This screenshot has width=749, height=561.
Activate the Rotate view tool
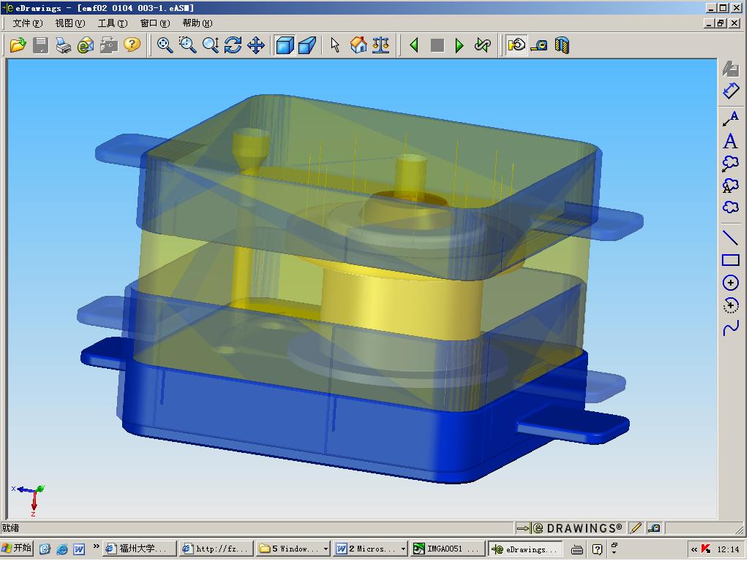click(233, 45)
